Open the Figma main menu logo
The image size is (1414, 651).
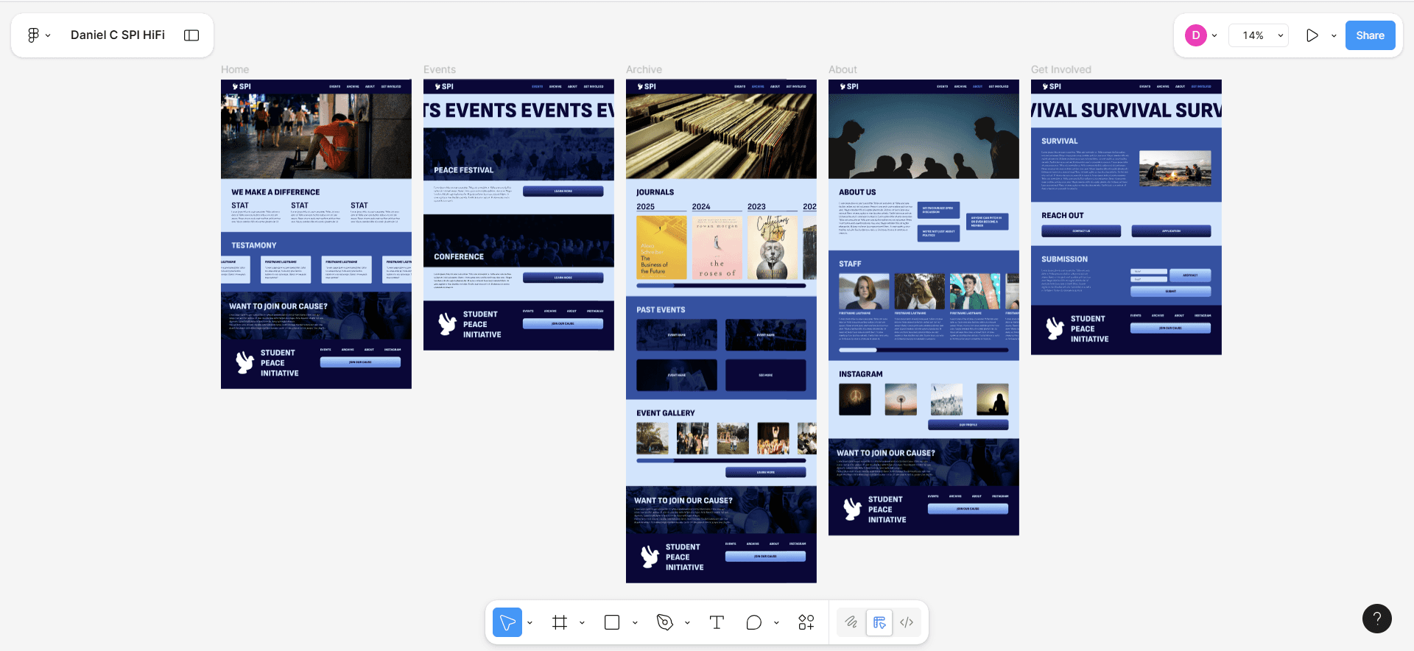tap(33, 35)
